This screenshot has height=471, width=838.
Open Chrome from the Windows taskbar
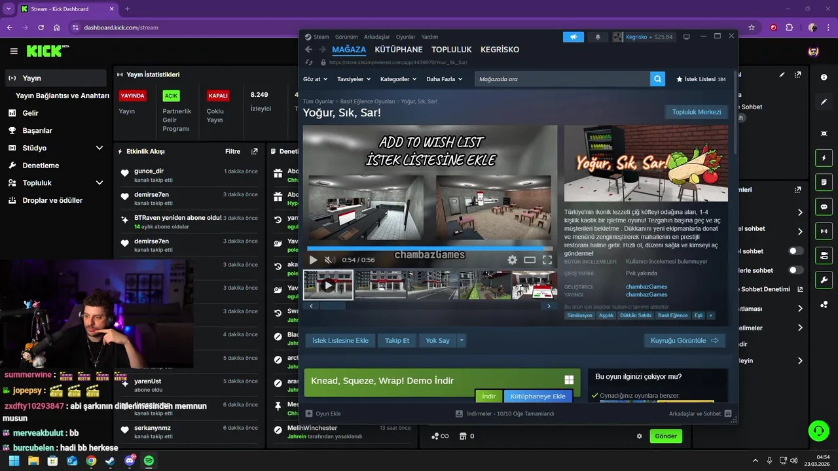(x=91, y=461)
